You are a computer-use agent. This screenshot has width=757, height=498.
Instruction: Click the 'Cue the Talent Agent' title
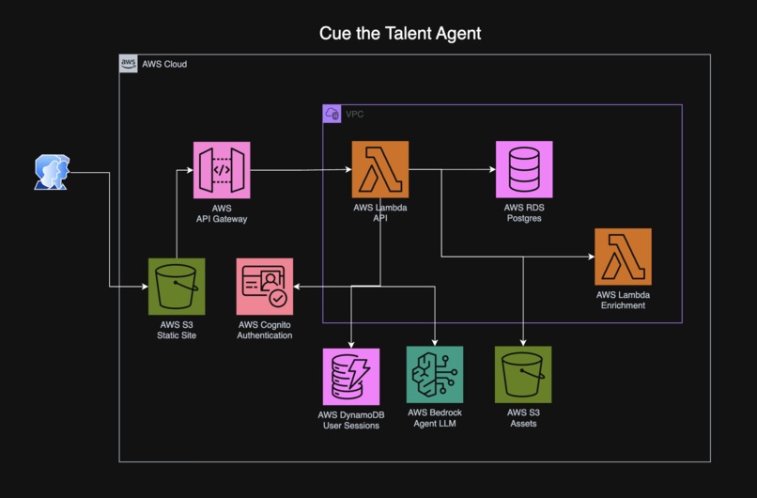point(400,33)
